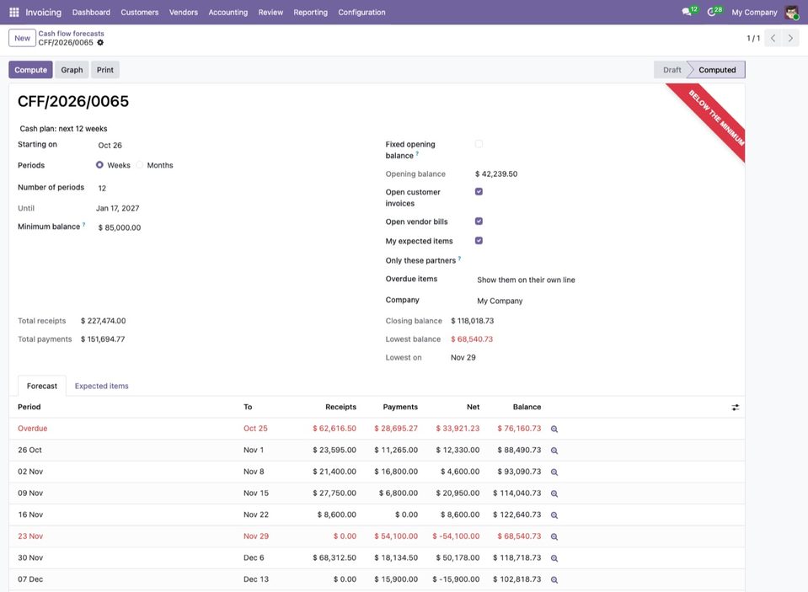Click magnifier icon in 07 Dec row
Image resolution: width=808 pixels, height=592 pixels.
coord(554,579)
